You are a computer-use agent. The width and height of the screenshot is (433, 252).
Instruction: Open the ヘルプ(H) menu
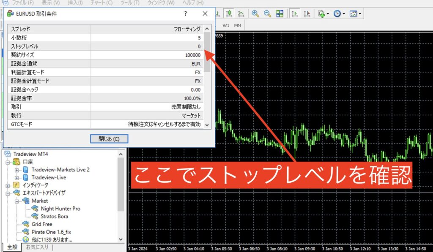coord(193,3)
